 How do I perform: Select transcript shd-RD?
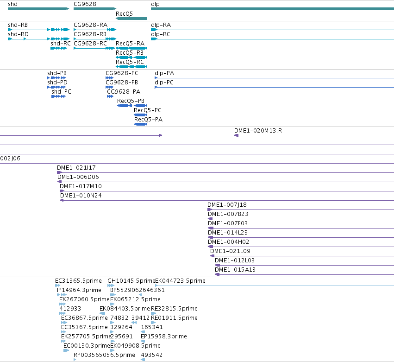(39, 39)
